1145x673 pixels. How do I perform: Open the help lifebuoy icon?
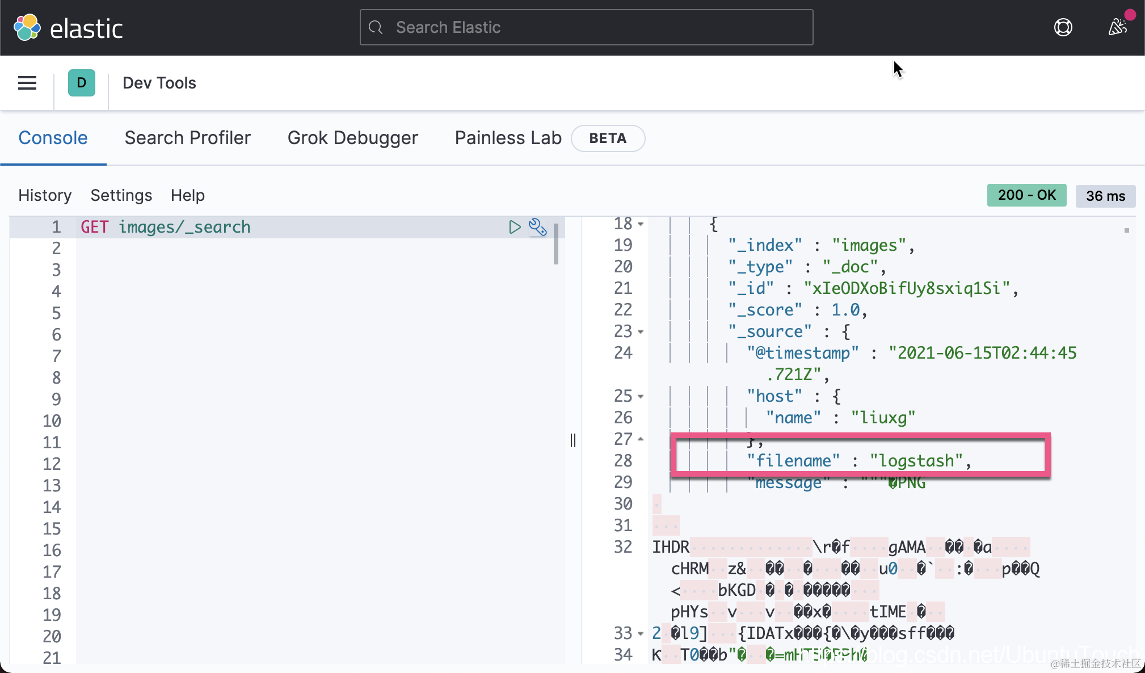pyautogui.click(x=1063, y=27)
